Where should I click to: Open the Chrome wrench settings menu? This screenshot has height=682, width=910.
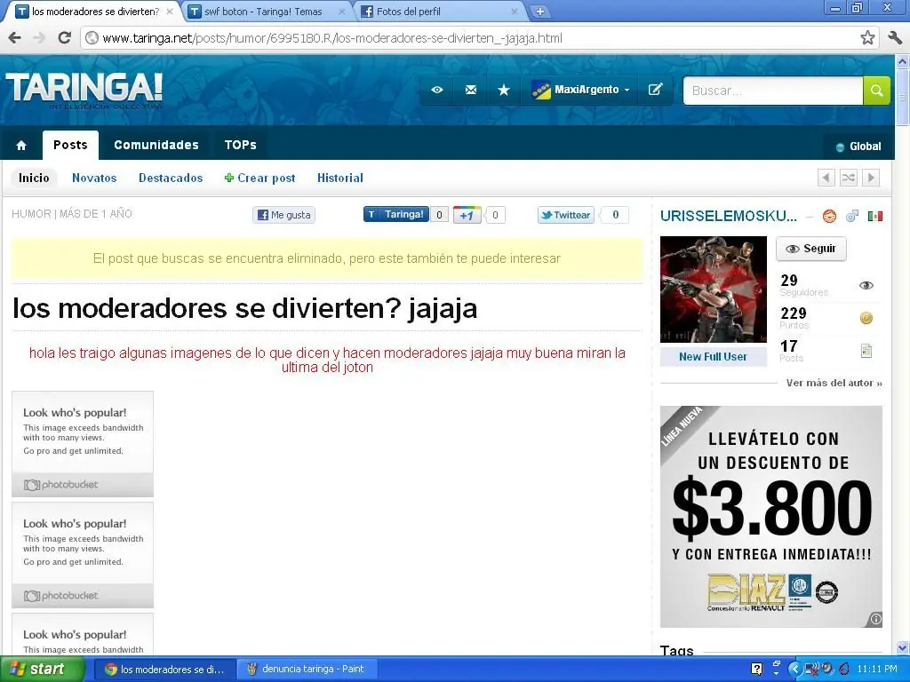[895, 38]
